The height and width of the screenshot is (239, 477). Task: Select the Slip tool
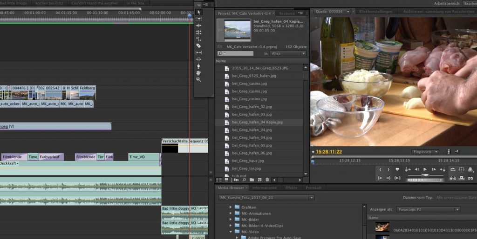[198, 52]
